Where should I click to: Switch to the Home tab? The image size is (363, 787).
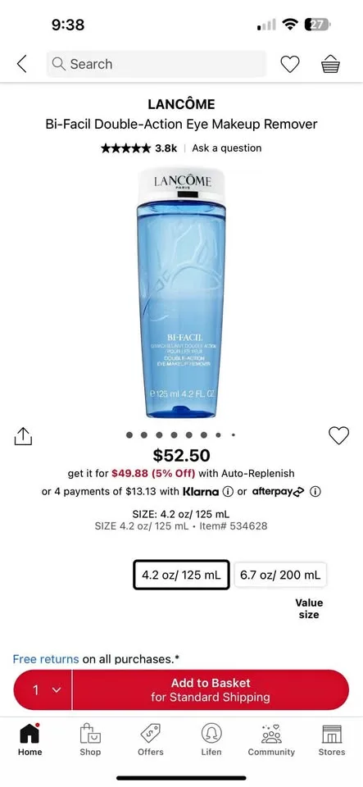[30, 739]
